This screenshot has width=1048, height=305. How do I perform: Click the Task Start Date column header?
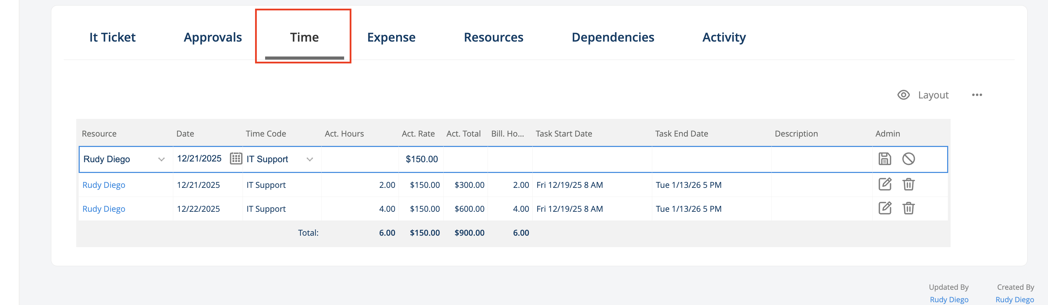point(564,133)
